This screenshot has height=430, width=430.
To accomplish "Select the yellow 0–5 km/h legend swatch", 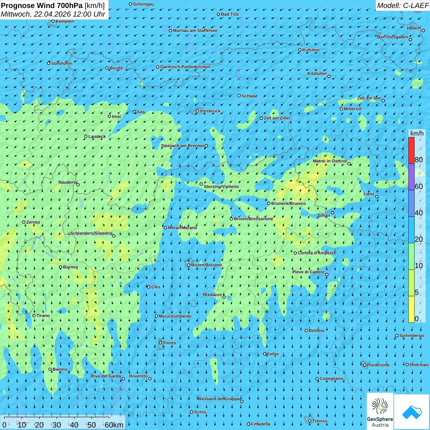I will (411, 309).
